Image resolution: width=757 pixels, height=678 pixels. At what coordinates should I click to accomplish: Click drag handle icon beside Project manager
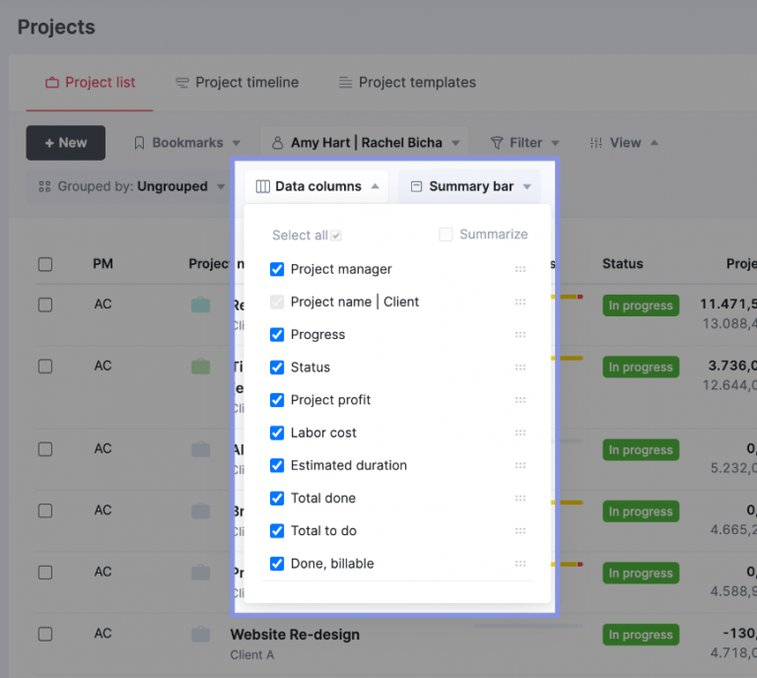click(x=520, y=269)
